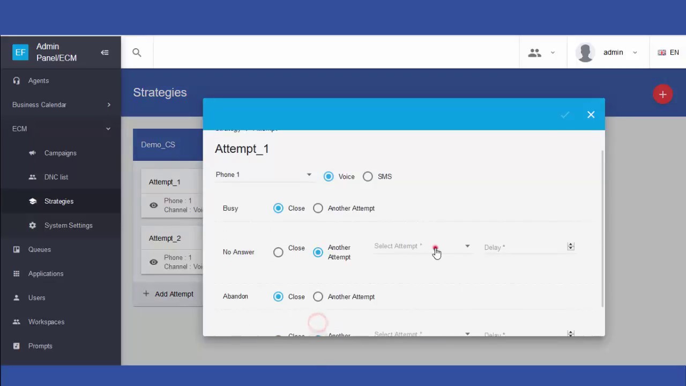Close the Attempt_1 dialog
This screenshot has width=686, height=386.
pyautogui.click(x=591, y=115)
